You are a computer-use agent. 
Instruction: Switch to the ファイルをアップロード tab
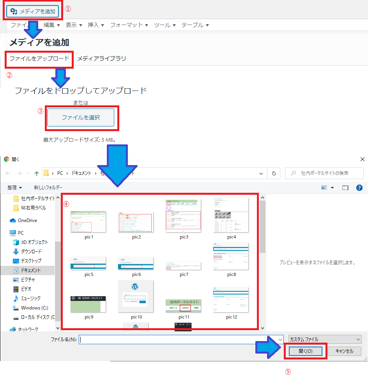point(39,59)
